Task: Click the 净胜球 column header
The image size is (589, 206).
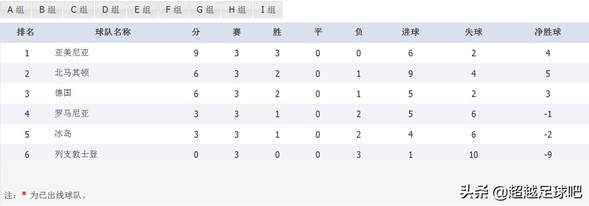Action: (548, 32)
